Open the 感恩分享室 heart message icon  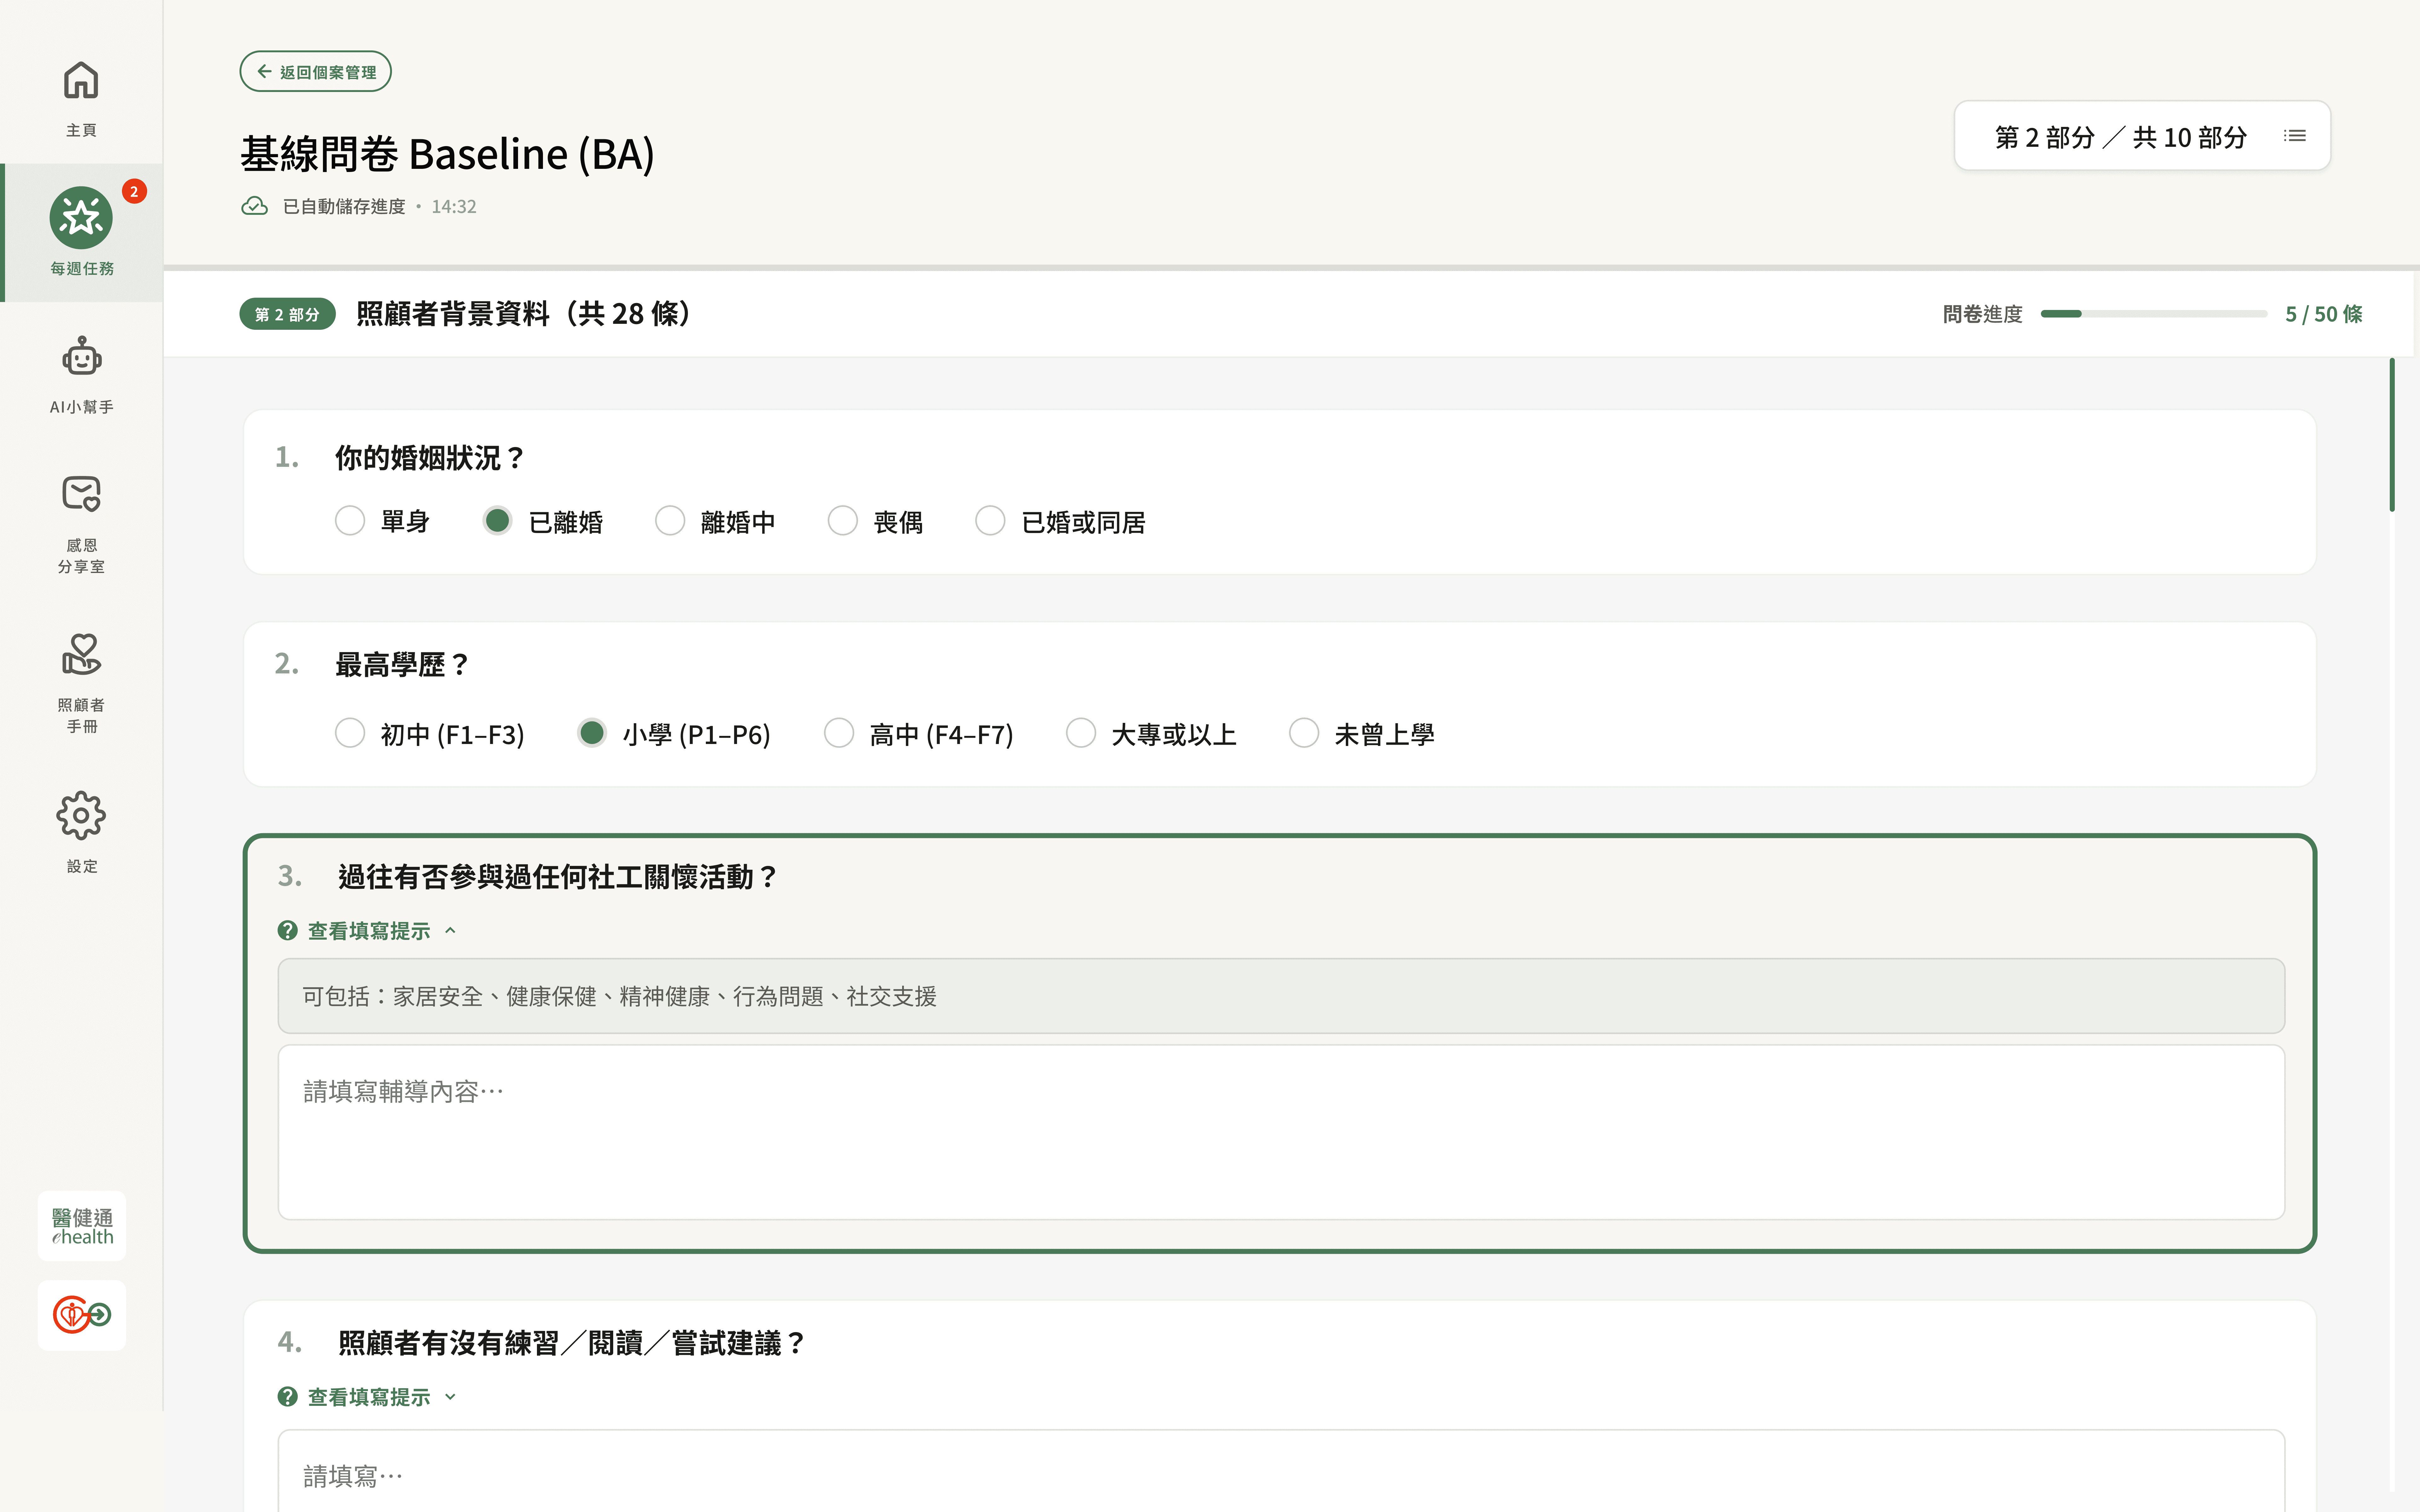(81, 494)
